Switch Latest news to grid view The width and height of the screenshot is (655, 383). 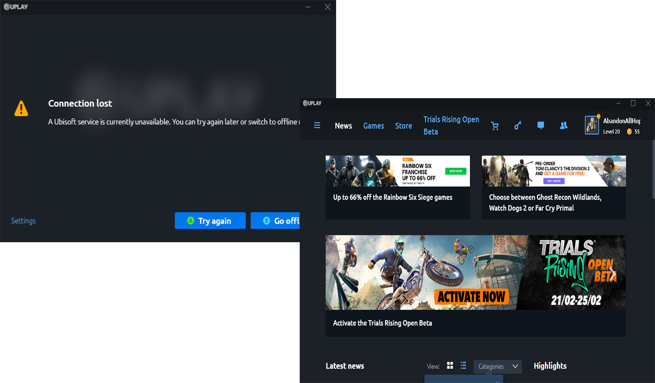click(450, 366)
